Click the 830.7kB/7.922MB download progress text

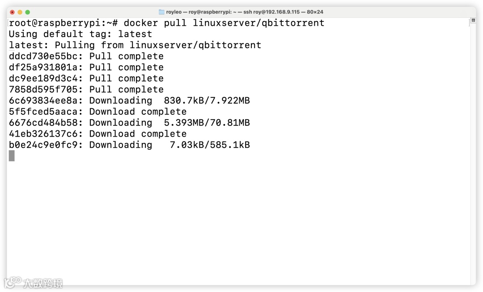(x=207, y=100)
